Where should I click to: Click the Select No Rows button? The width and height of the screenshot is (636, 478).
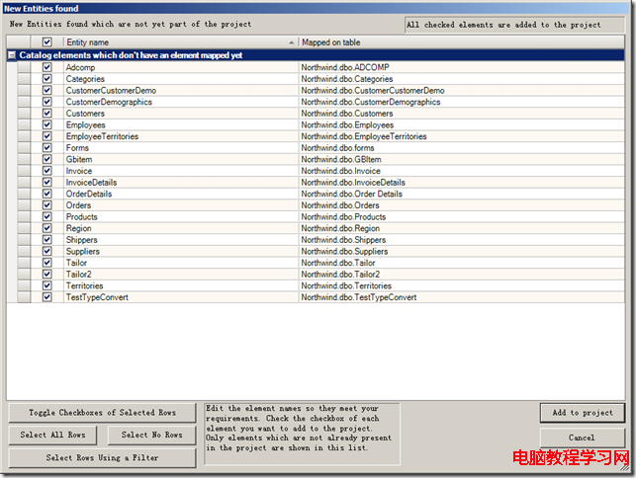[151, 436]
